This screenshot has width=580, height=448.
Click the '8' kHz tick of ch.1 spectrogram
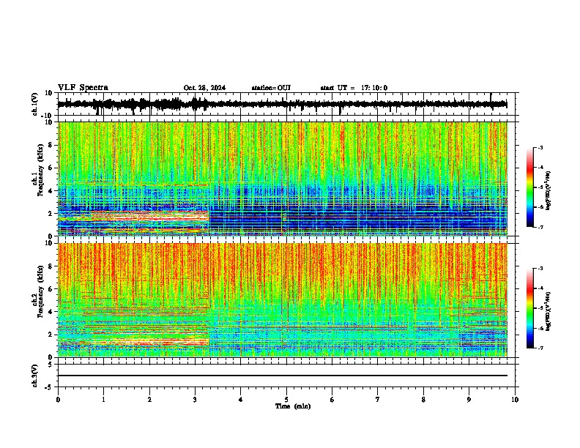51,145
